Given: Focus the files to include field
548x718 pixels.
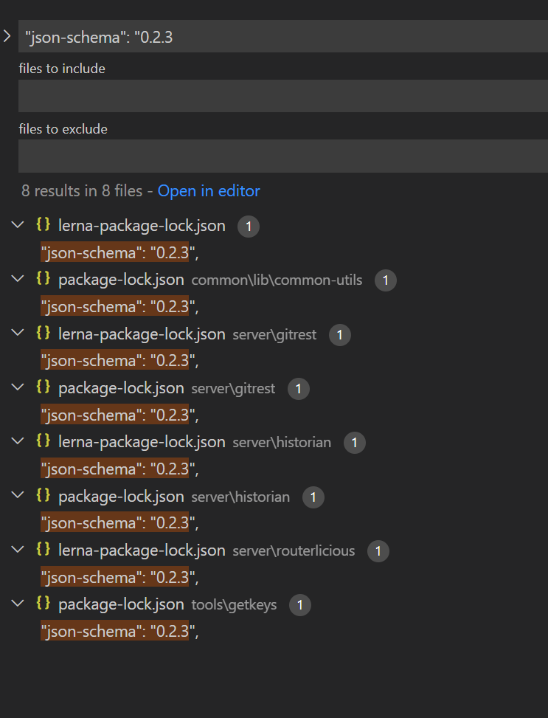Looking at the screenshot, I should (x=283, y=96).
